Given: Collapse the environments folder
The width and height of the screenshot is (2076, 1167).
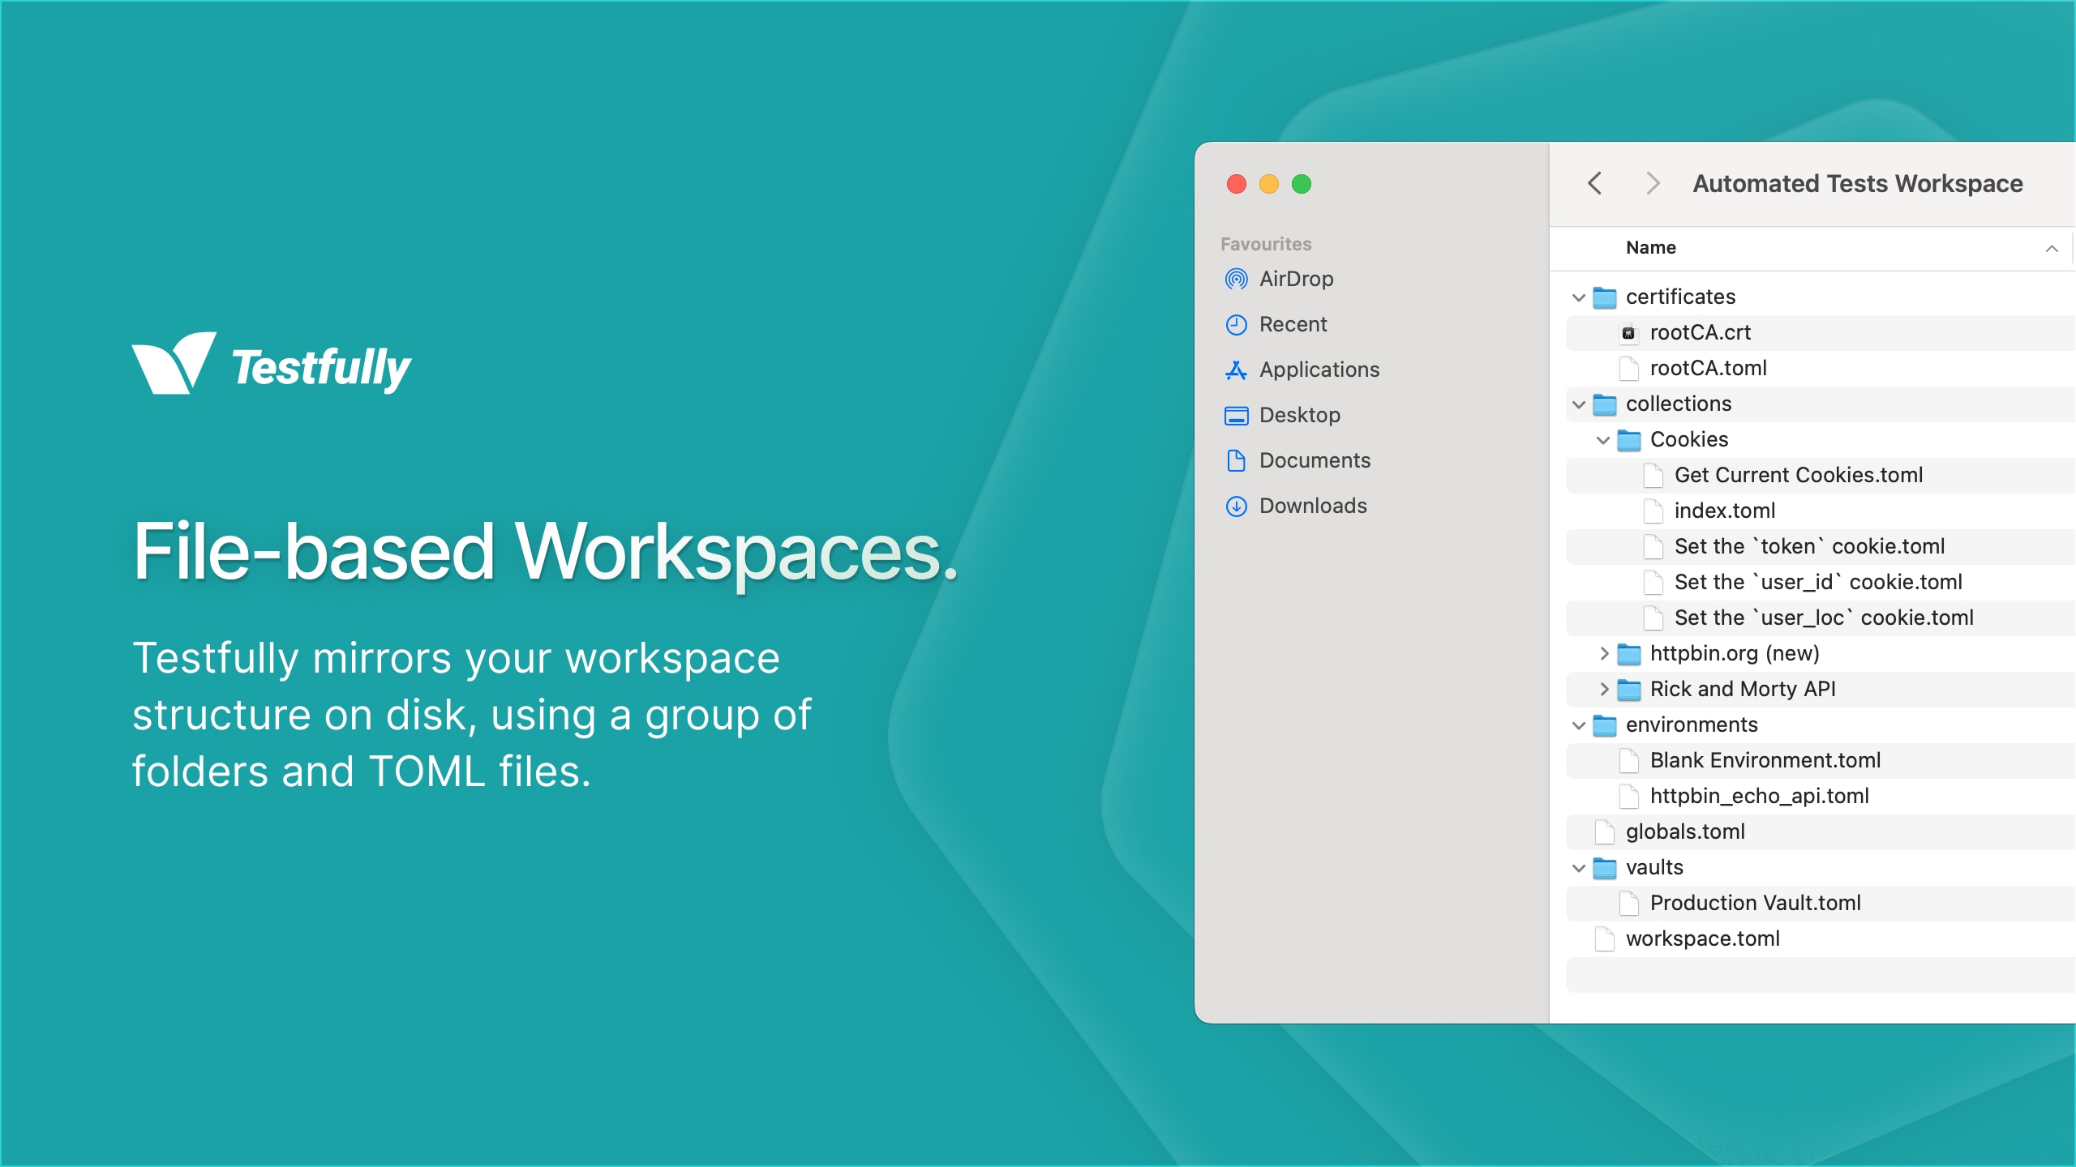Looking at the screenshot, I should coord(1579,725).
